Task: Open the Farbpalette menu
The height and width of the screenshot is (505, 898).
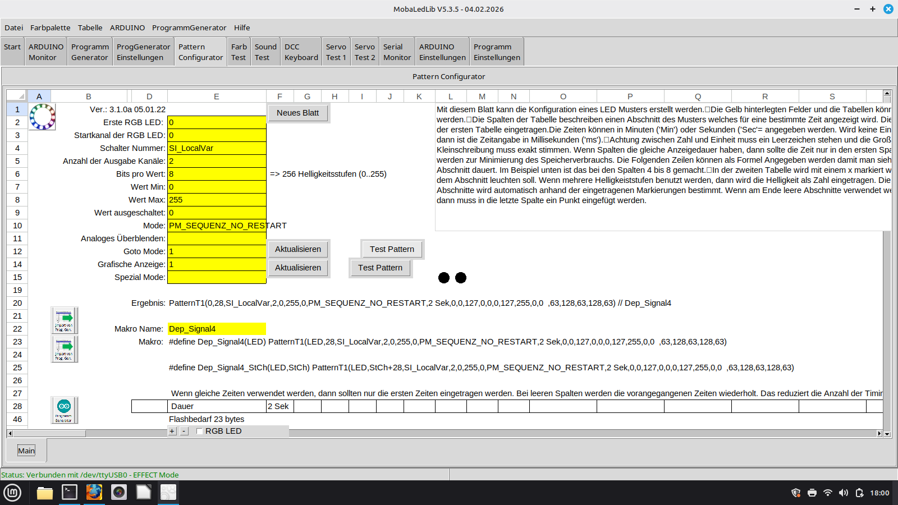Action: tap(50, 27)
